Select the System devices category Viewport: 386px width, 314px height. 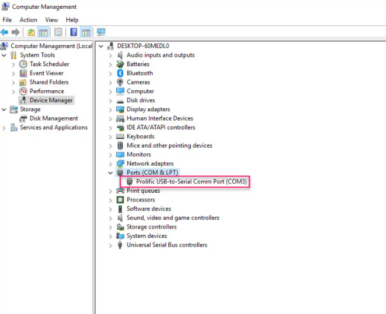point(147,236)
